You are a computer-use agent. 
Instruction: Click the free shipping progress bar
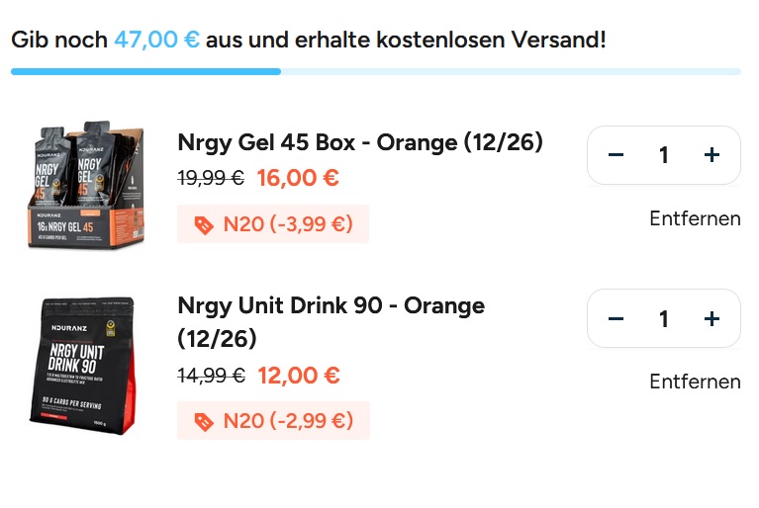(376, 71)
